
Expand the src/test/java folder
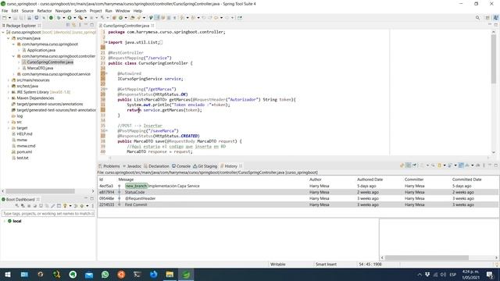(9, 86)
